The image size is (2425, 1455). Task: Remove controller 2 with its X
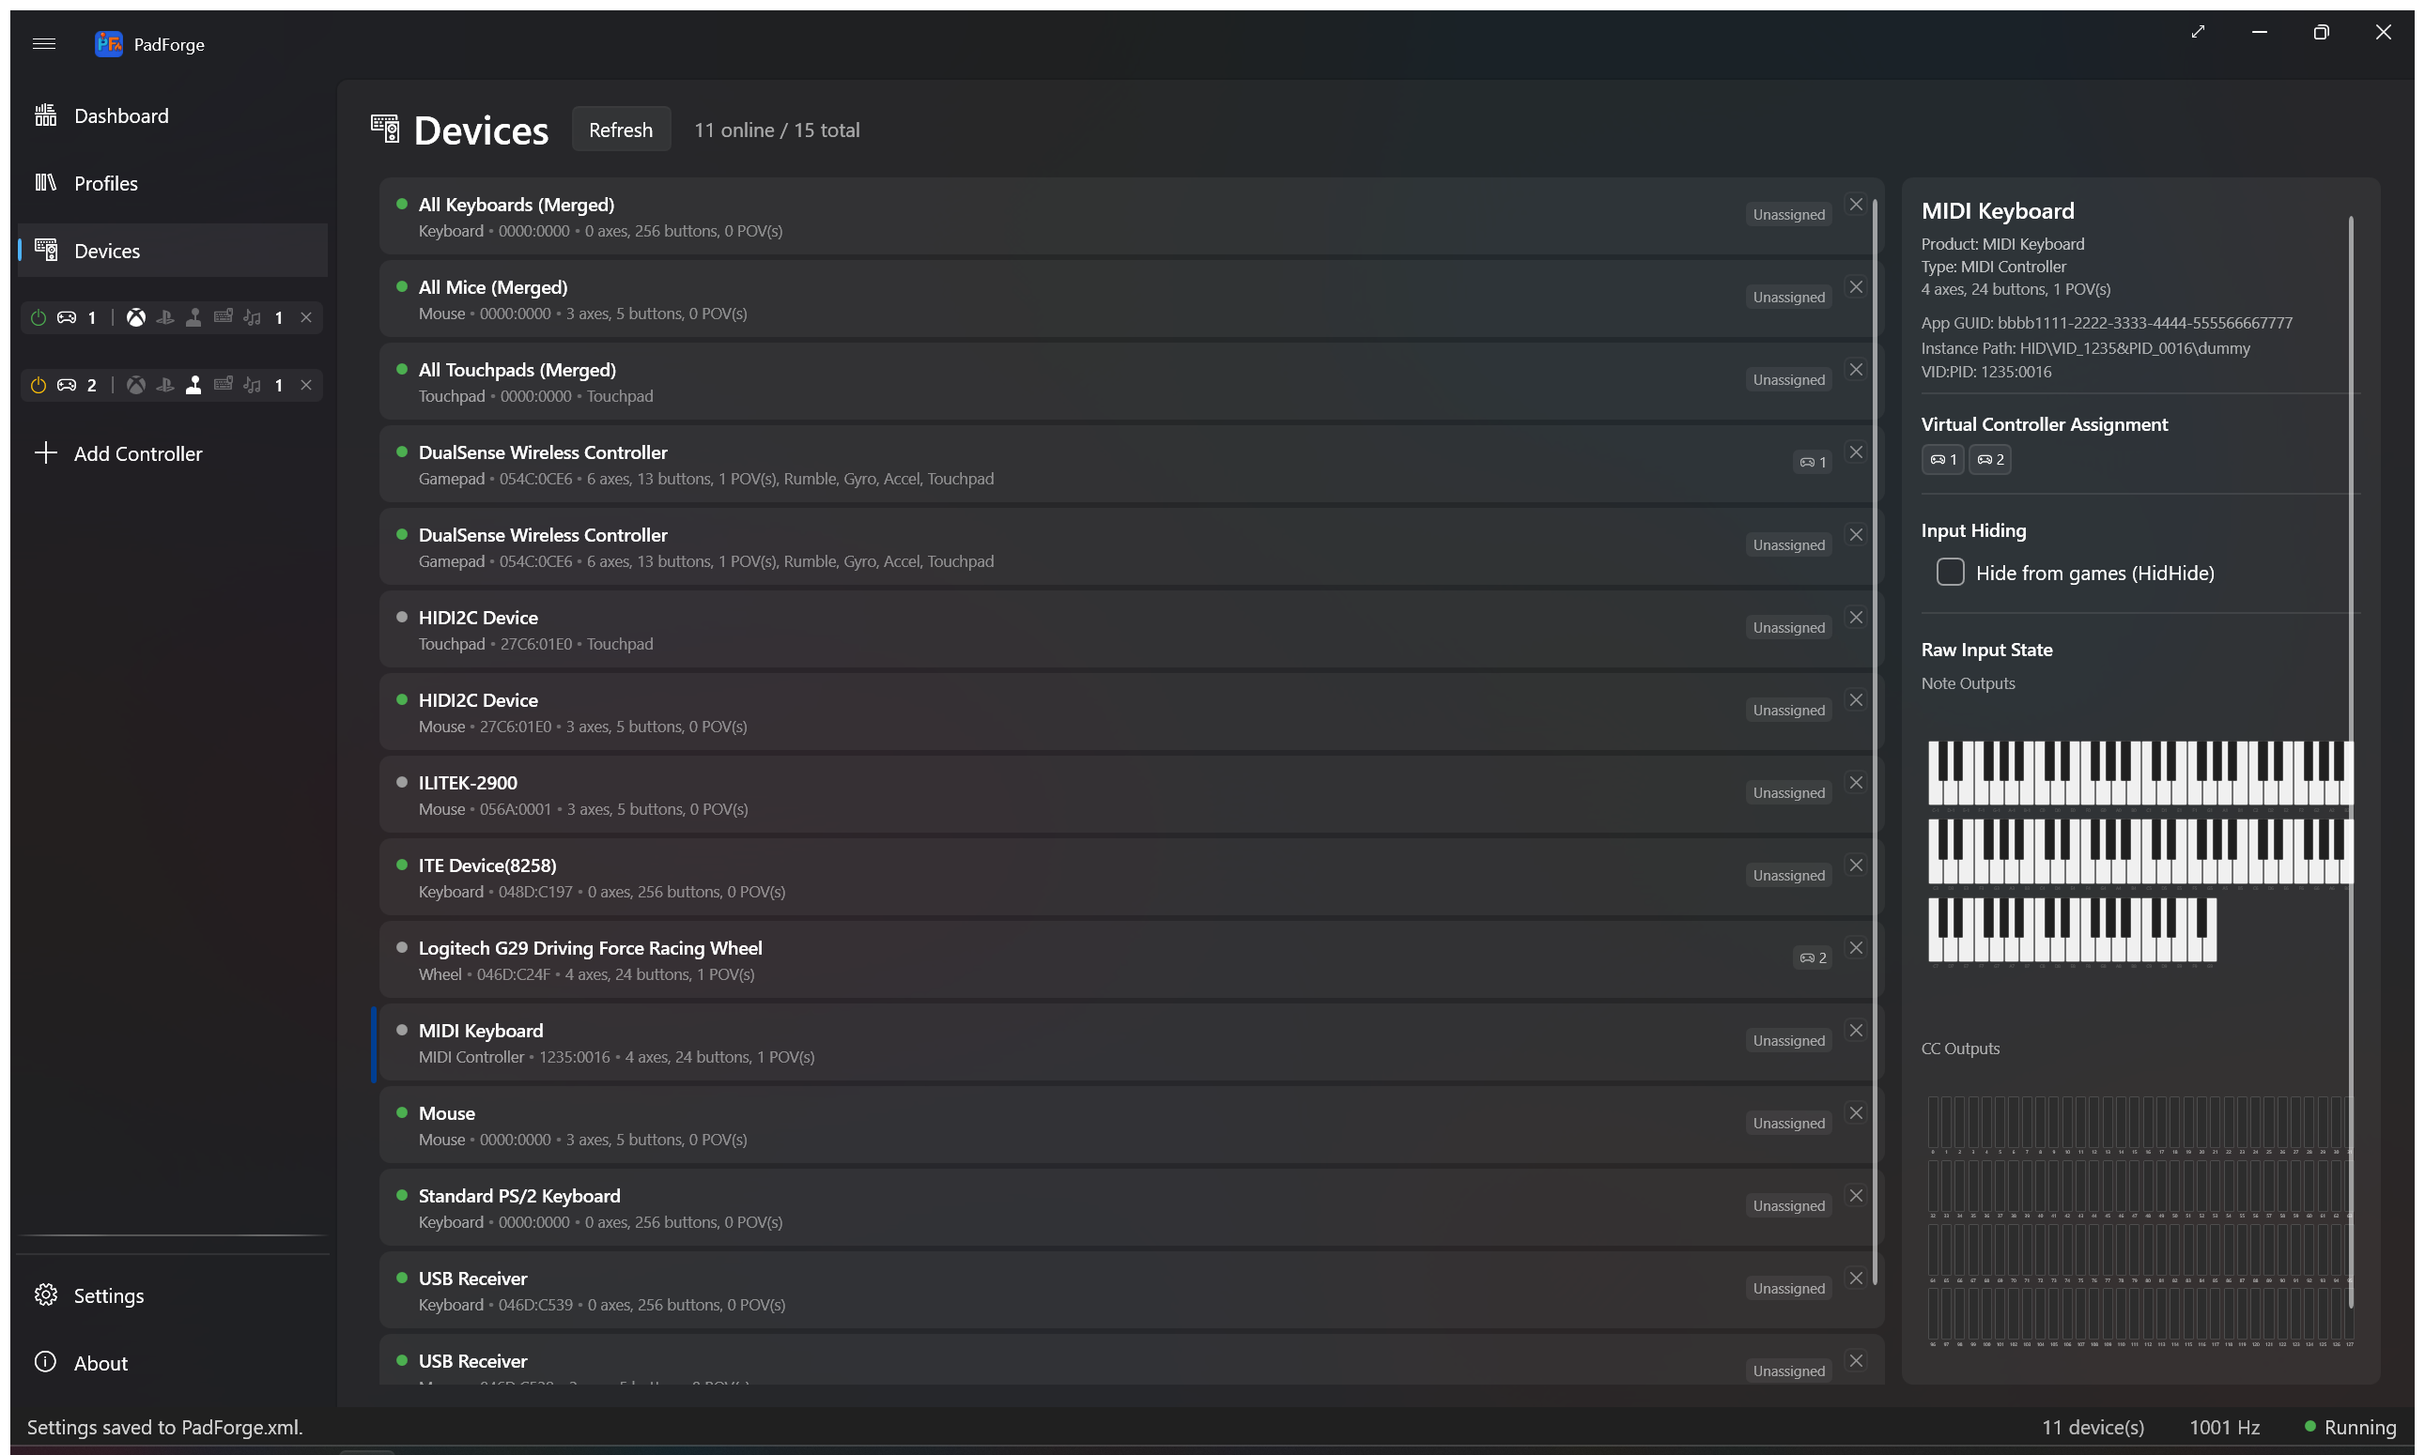coord(306,385)
